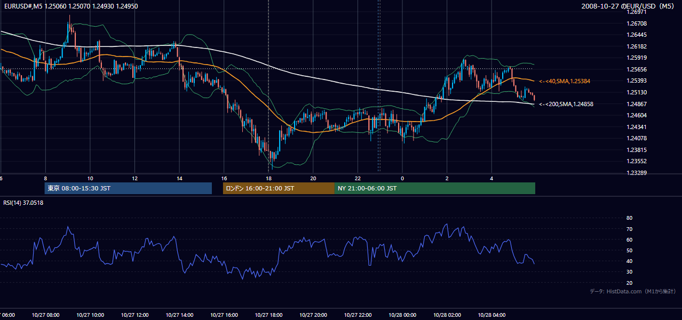The width and height of the screenshot is (682, 320).
Task: Select price axis label 1.23552
Action: pos(636,161)
